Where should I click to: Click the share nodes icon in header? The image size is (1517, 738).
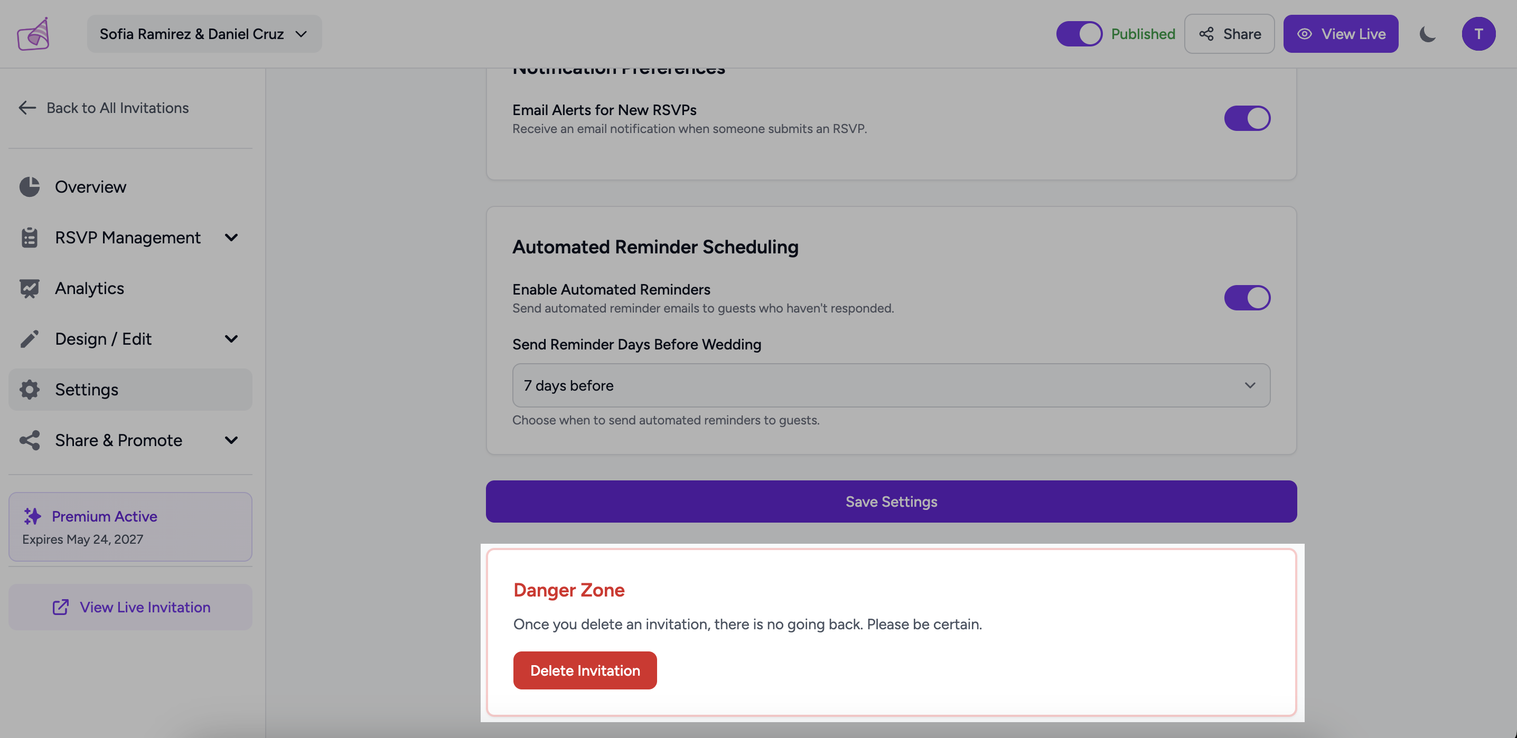click(x=1206, y=34)
